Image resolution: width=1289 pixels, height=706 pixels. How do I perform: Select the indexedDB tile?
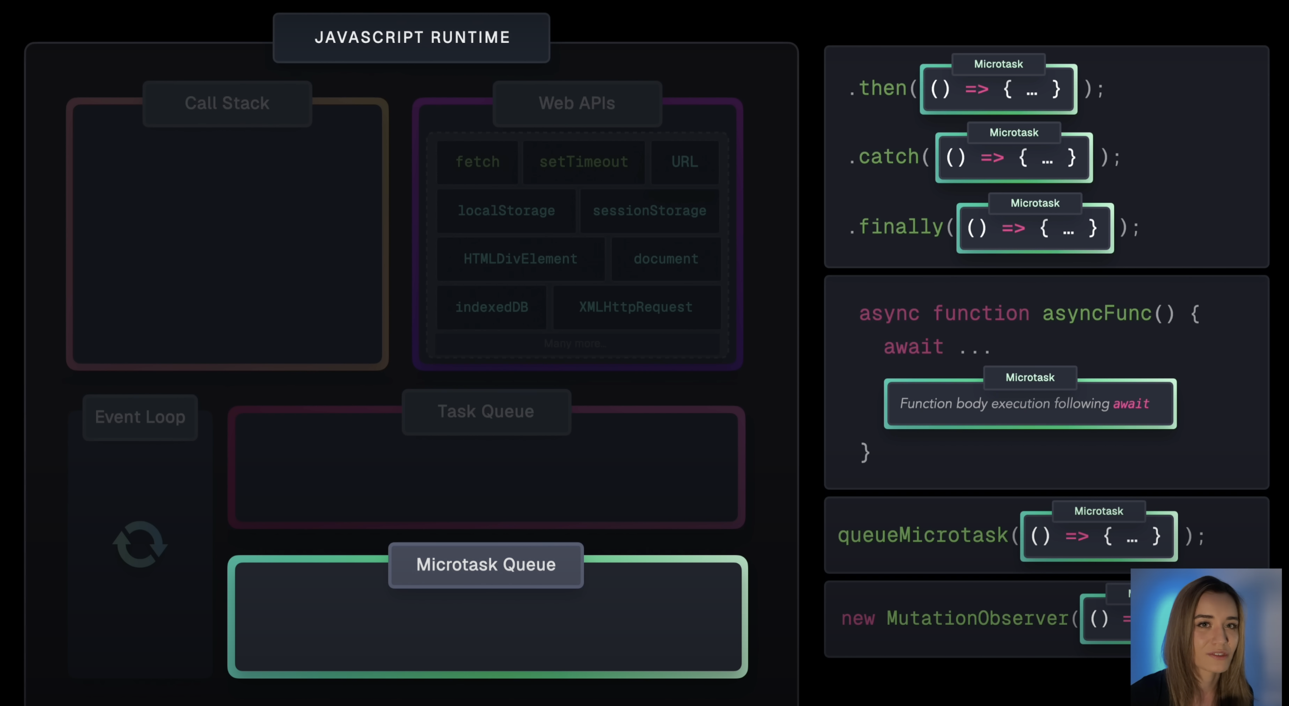(492, 307)
